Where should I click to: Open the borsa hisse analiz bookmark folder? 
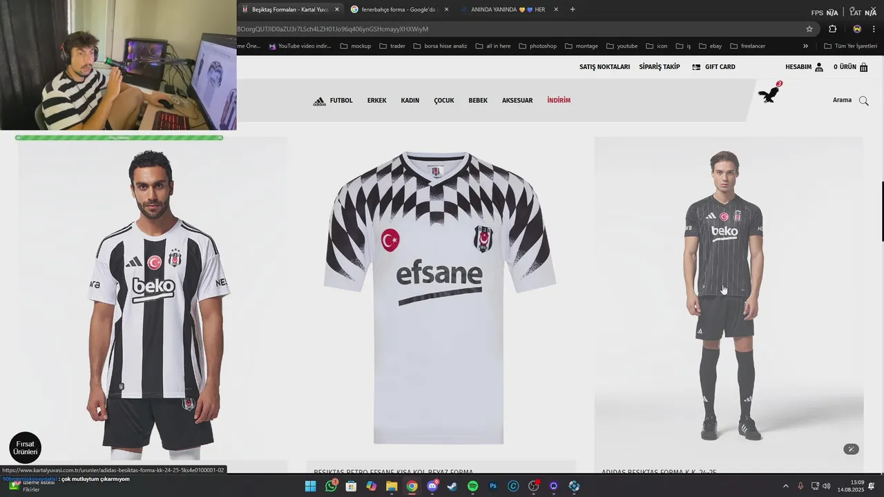point(441,46)
